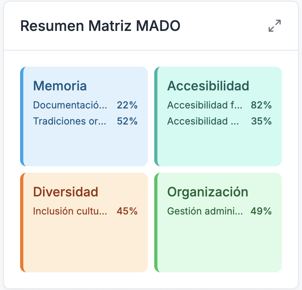The height and width of the screenshot is (290, 302).
Task: Click the Accesibilidad física indicator row
Action: pyautogui.click(x=205, y=105)
